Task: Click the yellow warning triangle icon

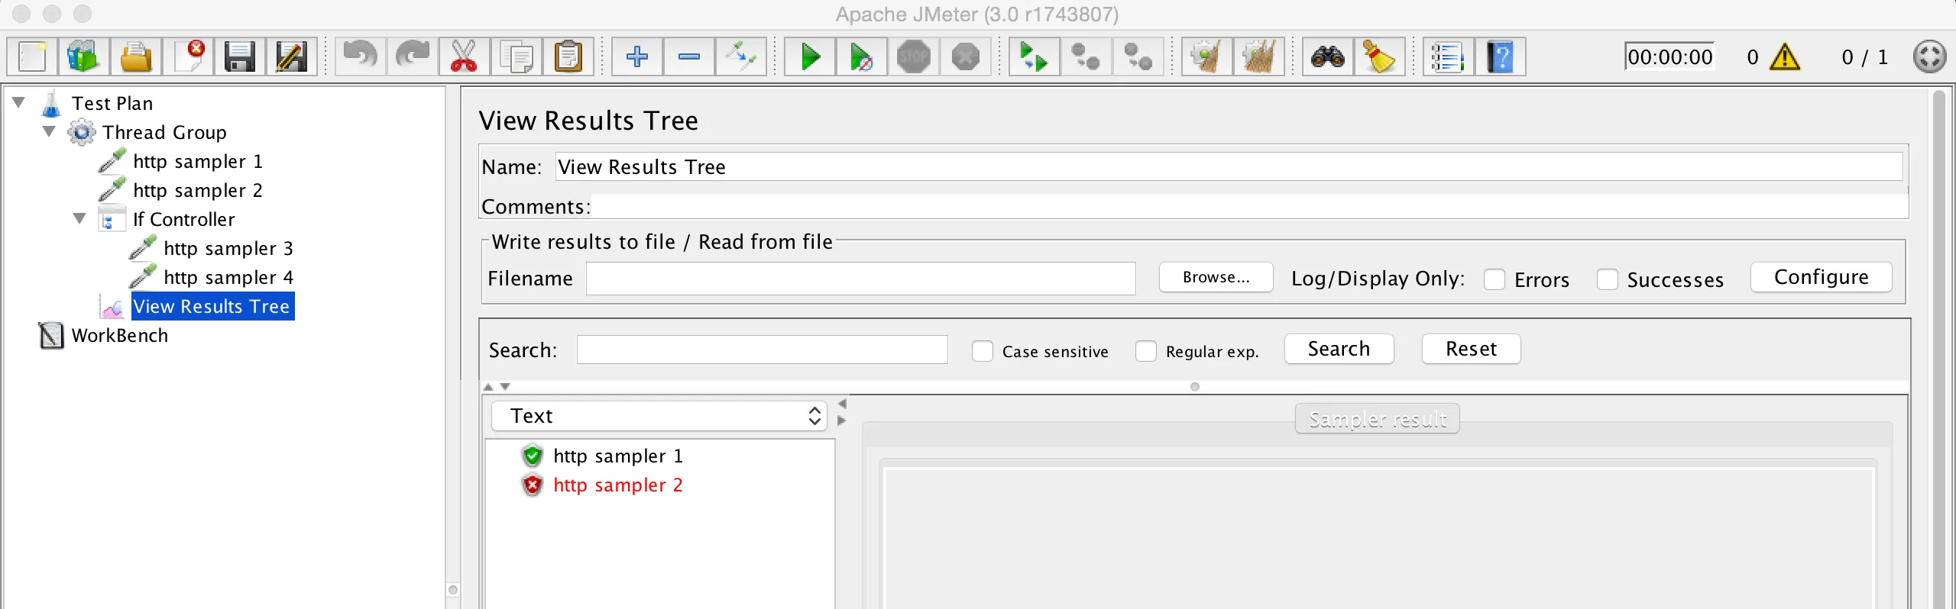Action: pos(1785,57)
